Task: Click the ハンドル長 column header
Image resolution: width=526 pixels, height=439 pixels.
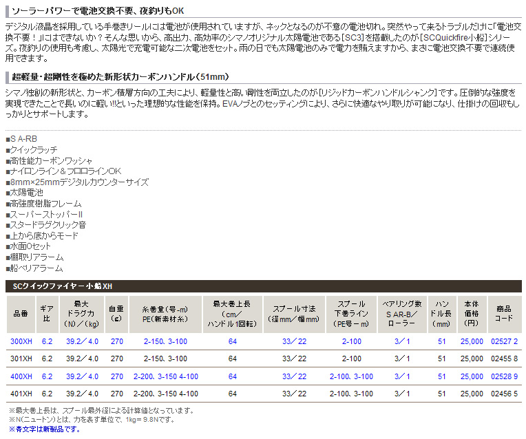Action: [442, 314]
